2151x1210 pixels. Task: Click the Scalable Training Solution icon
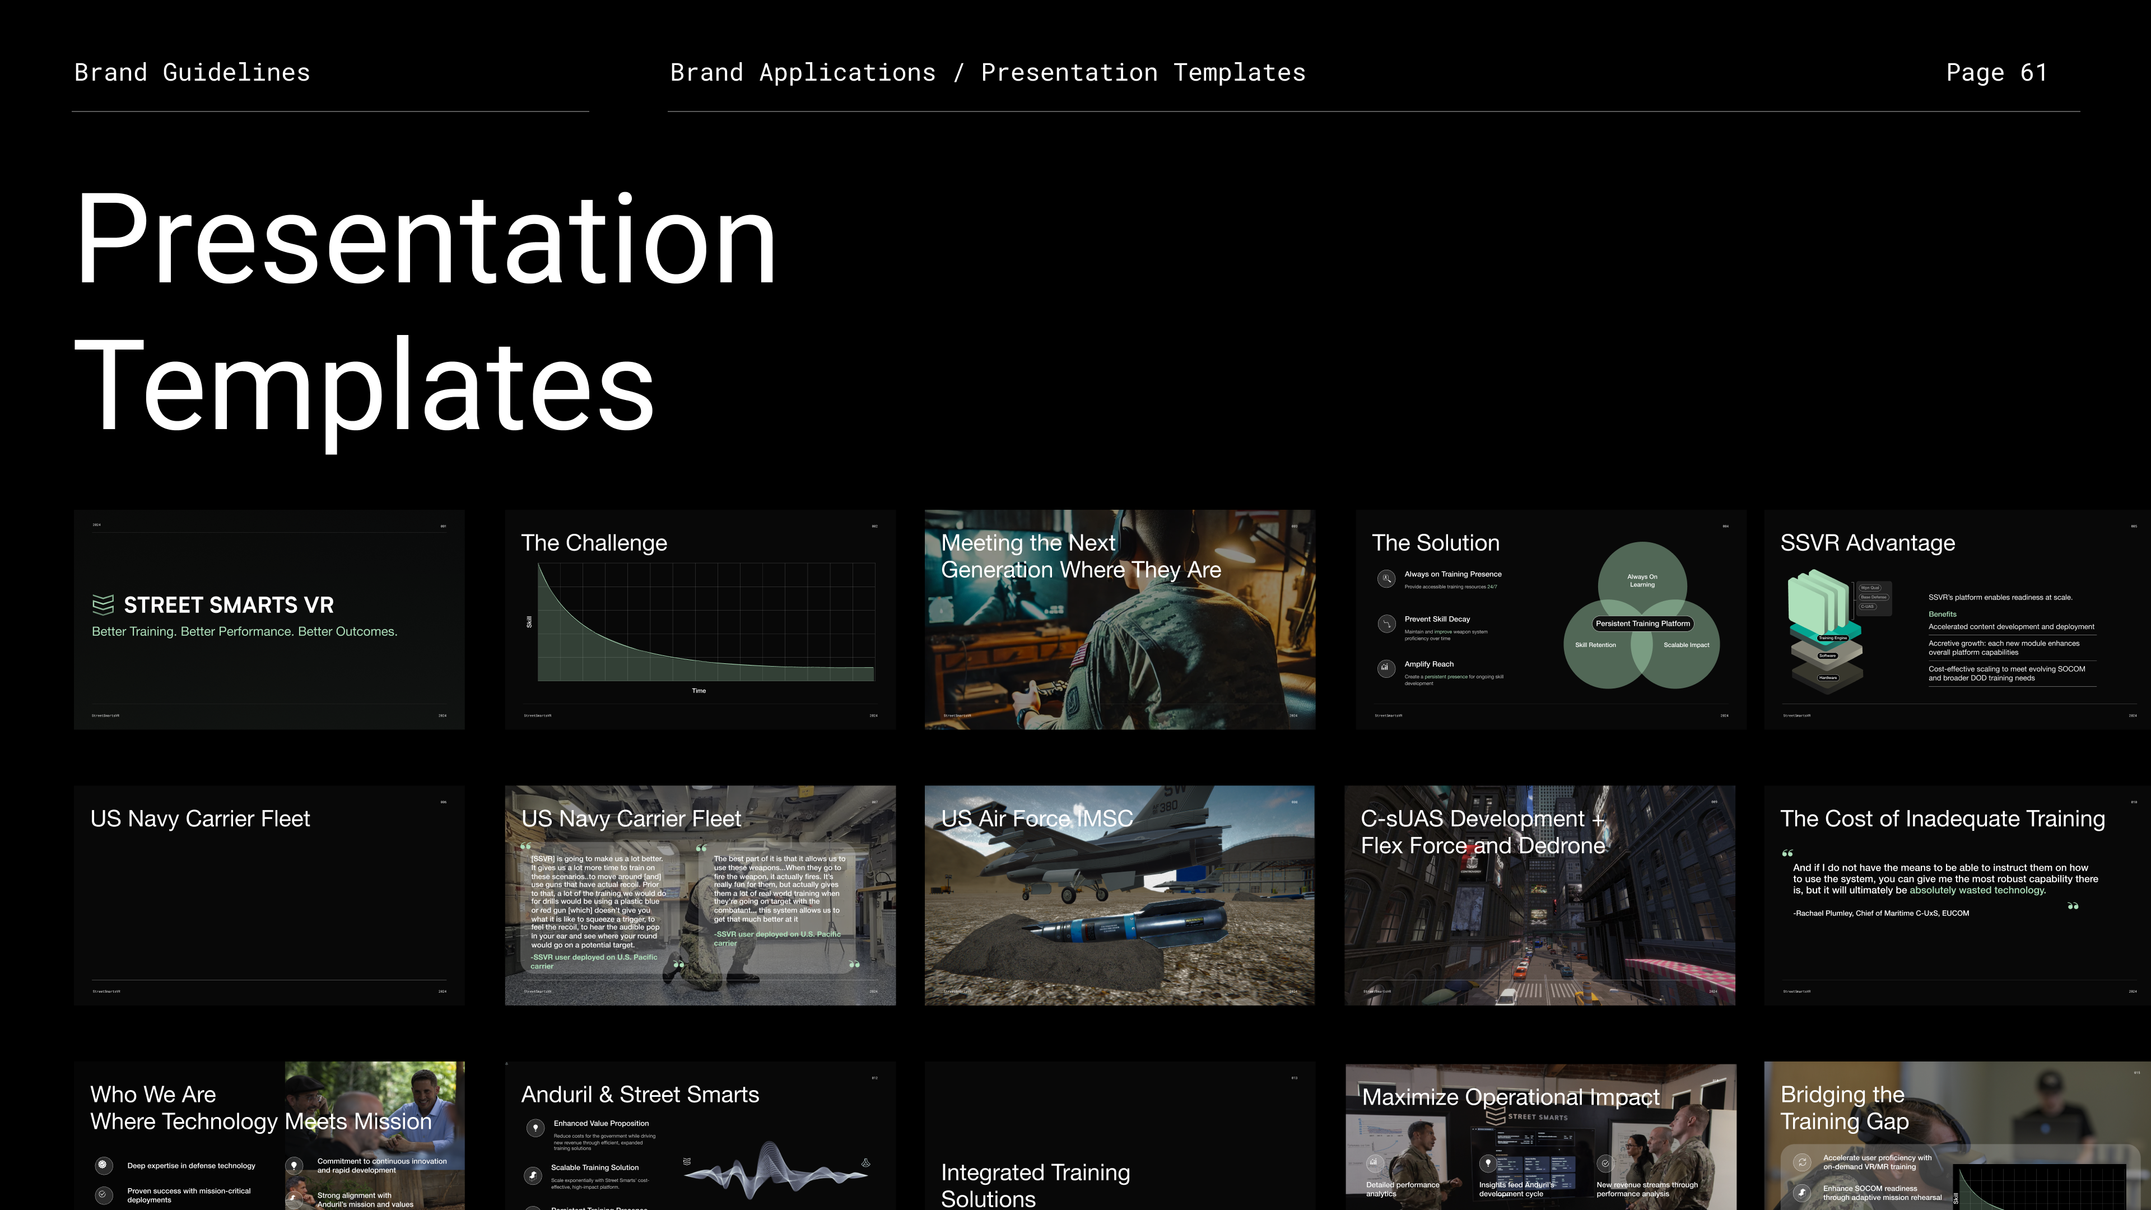pyautogui.click(x=534, y=1175)
